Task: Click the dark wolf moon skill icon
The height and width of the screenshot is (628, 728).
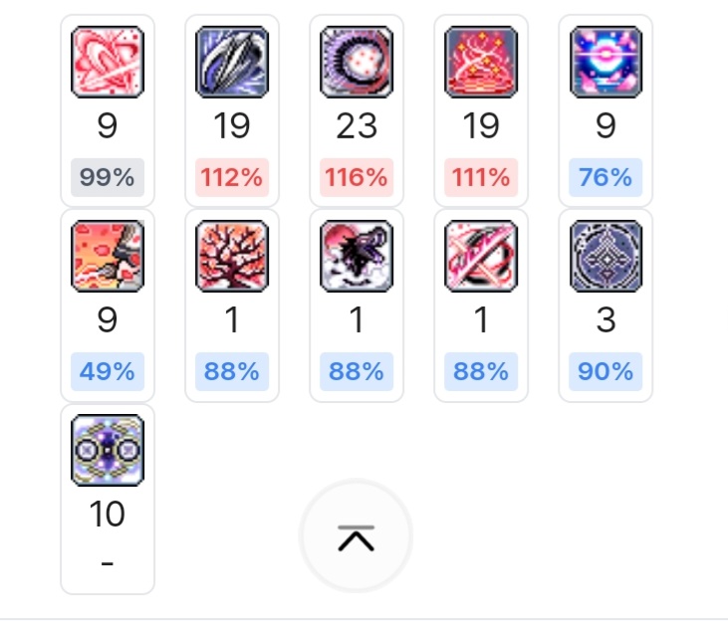Action: coord(357,256)
